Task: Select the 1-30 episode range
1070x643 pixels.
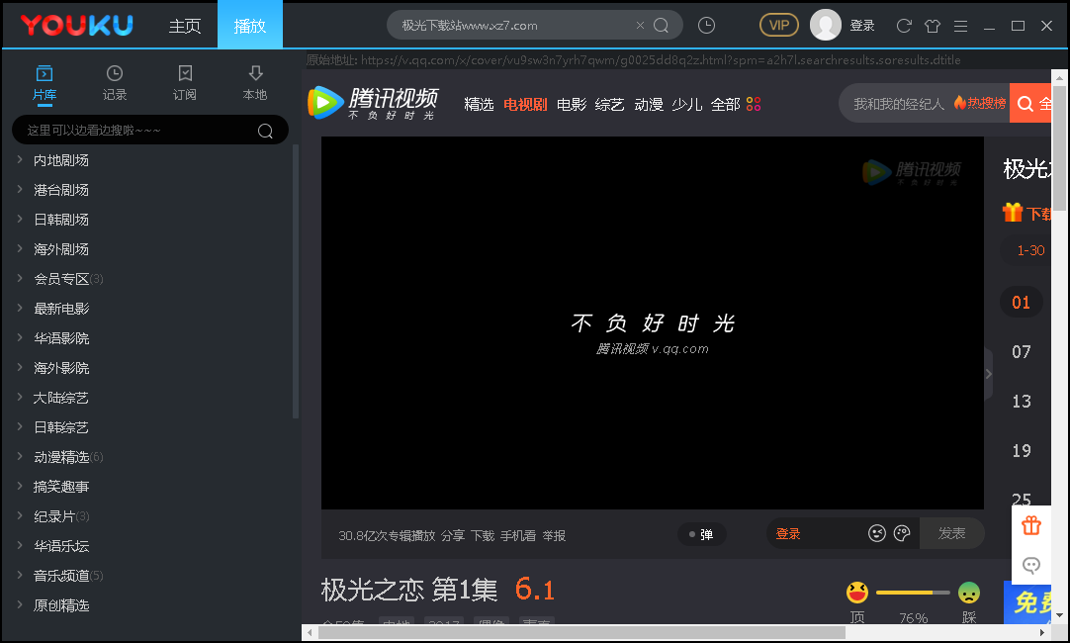Action: tap(1030, 250)
